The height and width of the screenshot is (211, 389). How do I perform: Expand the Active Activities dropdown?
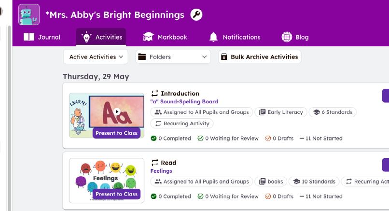tap(96, 57)
